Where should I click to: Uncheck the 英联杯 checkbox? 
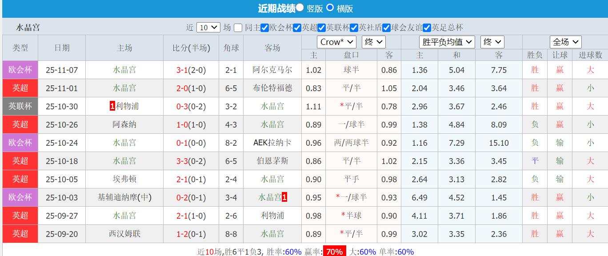coord(321,27)
